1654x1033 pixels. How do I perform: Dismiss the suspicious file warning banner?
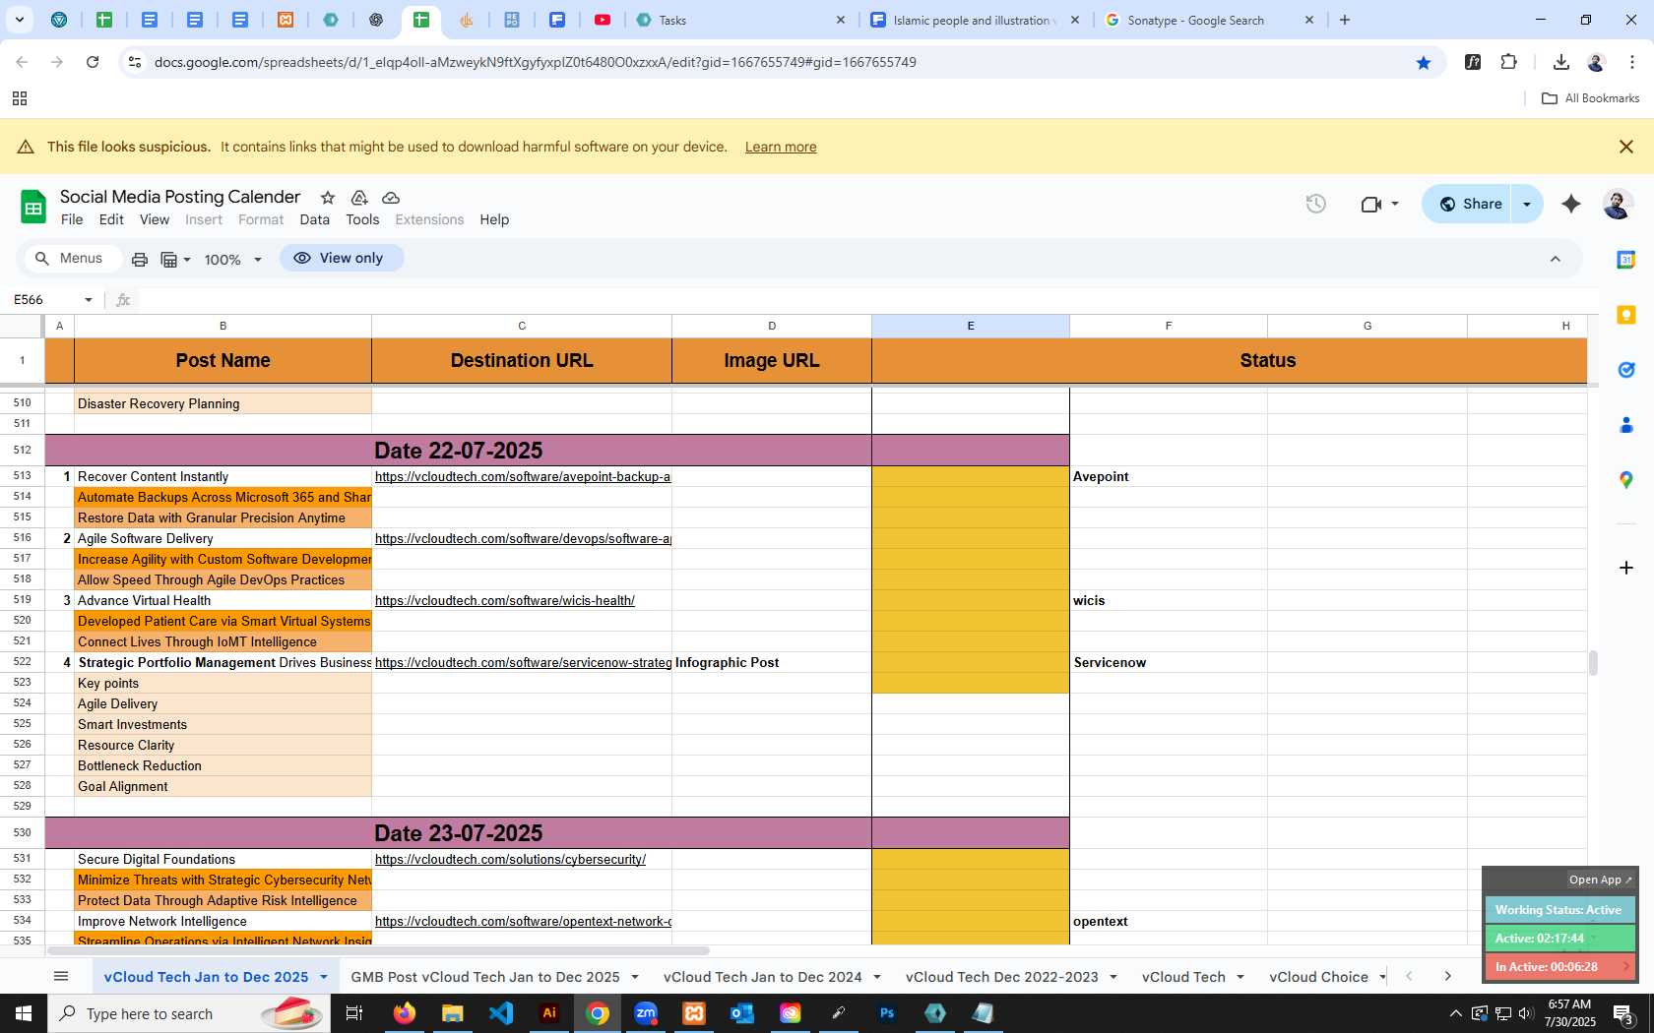(x=1626, y=147)
